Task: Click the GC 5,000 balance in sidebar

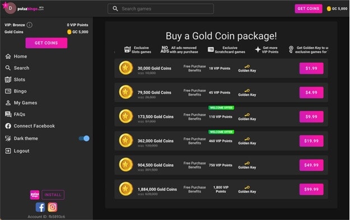Action: tap(78, 32)
